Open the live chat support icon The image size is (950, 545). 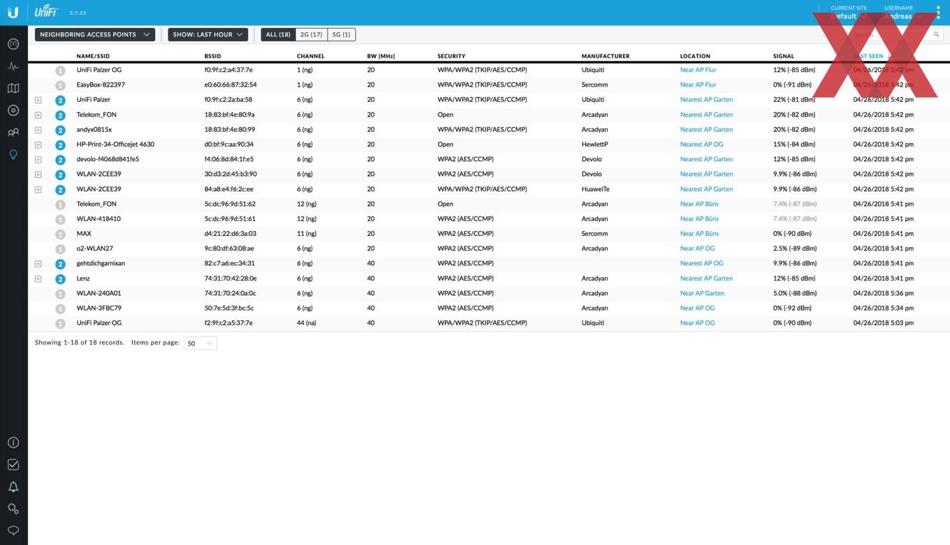13,531
